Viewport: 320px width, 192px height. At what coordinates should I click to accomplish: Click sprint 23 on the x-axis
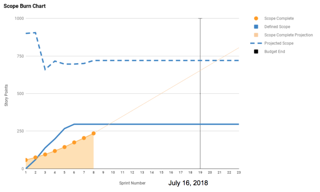click(239, 172)
